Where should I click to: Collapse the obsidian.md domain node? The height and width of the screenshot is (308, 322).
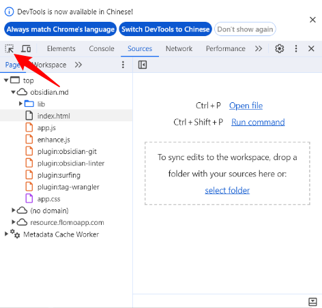coord(13,92)
